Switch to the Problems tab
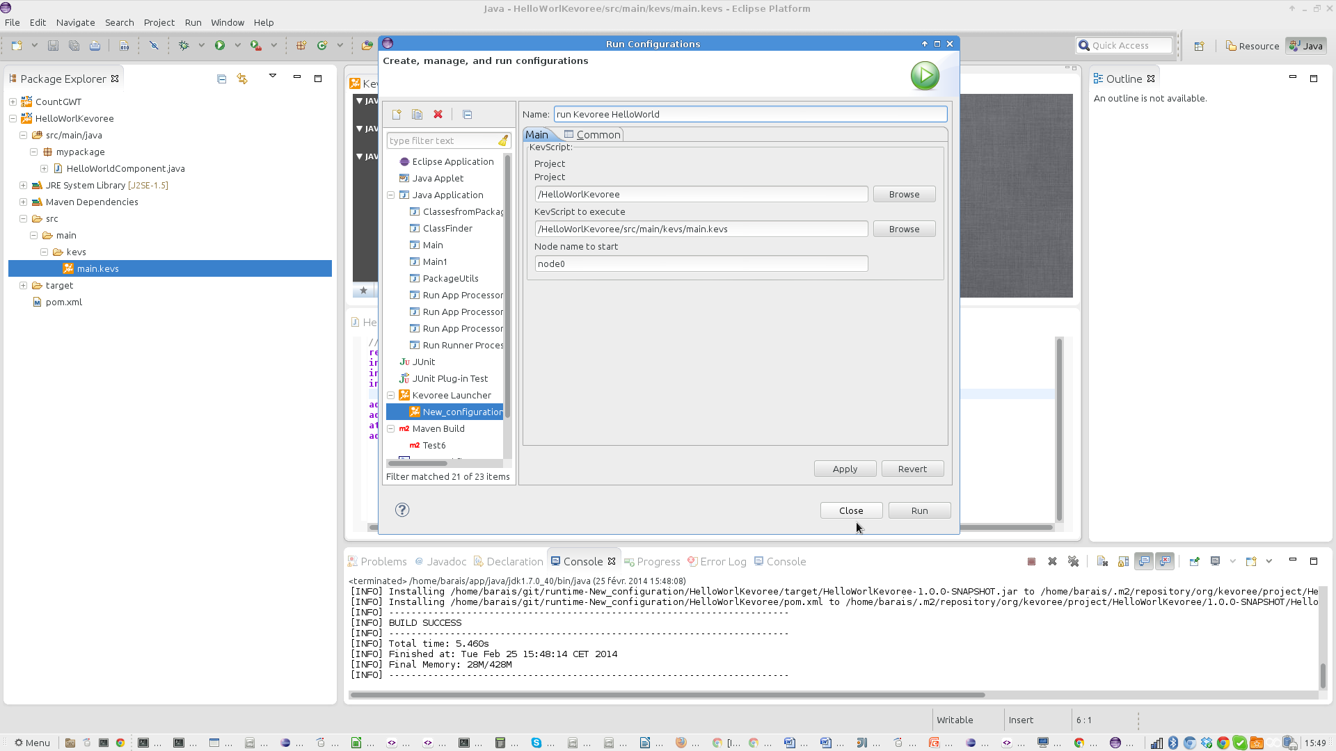 [x=377, y=562]
